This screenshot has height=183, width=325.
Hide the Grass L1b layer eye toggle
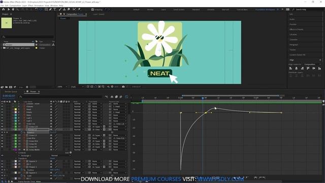pos(2,127)
